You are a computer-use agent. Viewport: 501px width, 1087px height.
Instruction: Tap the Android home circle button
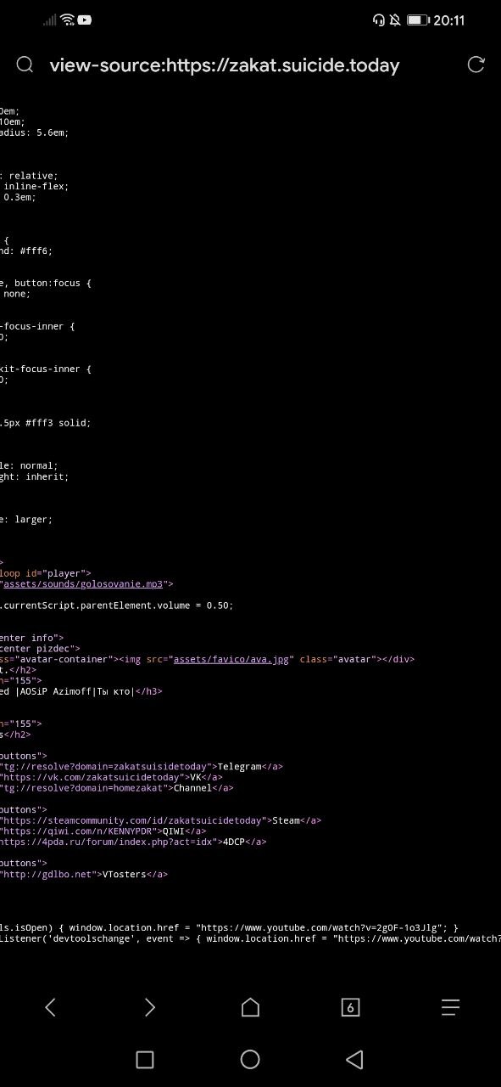tap(250, 1059)
